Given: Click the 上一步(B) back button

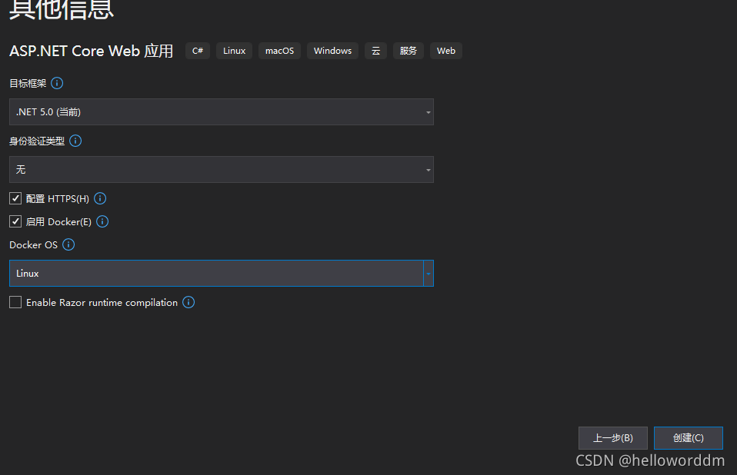Looking at the screenshot, I should 613,438.
